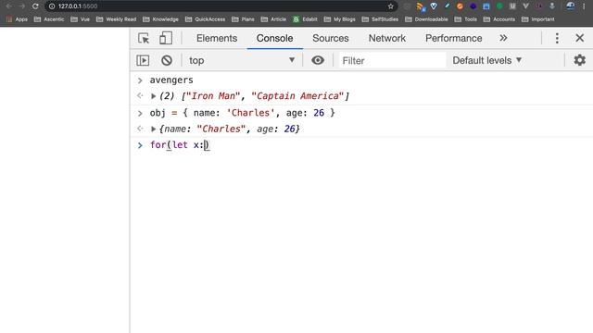Open the Sources tab
The width and height of the screenshot is (593, 333).
[331, 38]
